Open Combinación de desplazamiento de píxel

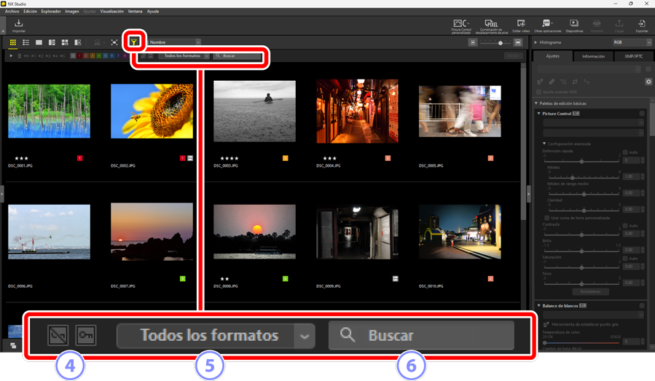pyautogui.click(x=491, y=25)
